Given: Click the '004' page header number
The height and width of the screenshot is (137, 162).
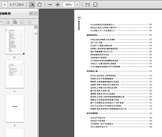Looking at the screenshot, I should (x=79, y=17).
